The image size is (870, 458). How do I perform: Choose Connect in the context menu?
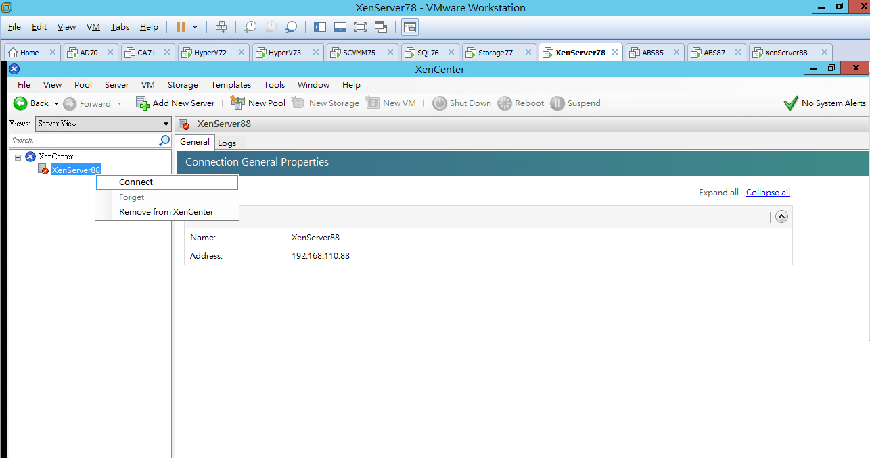click(167, 182)
